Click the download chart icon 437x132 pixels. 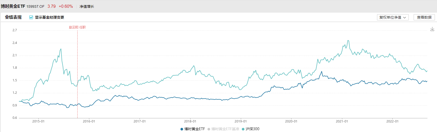point(432,29)
